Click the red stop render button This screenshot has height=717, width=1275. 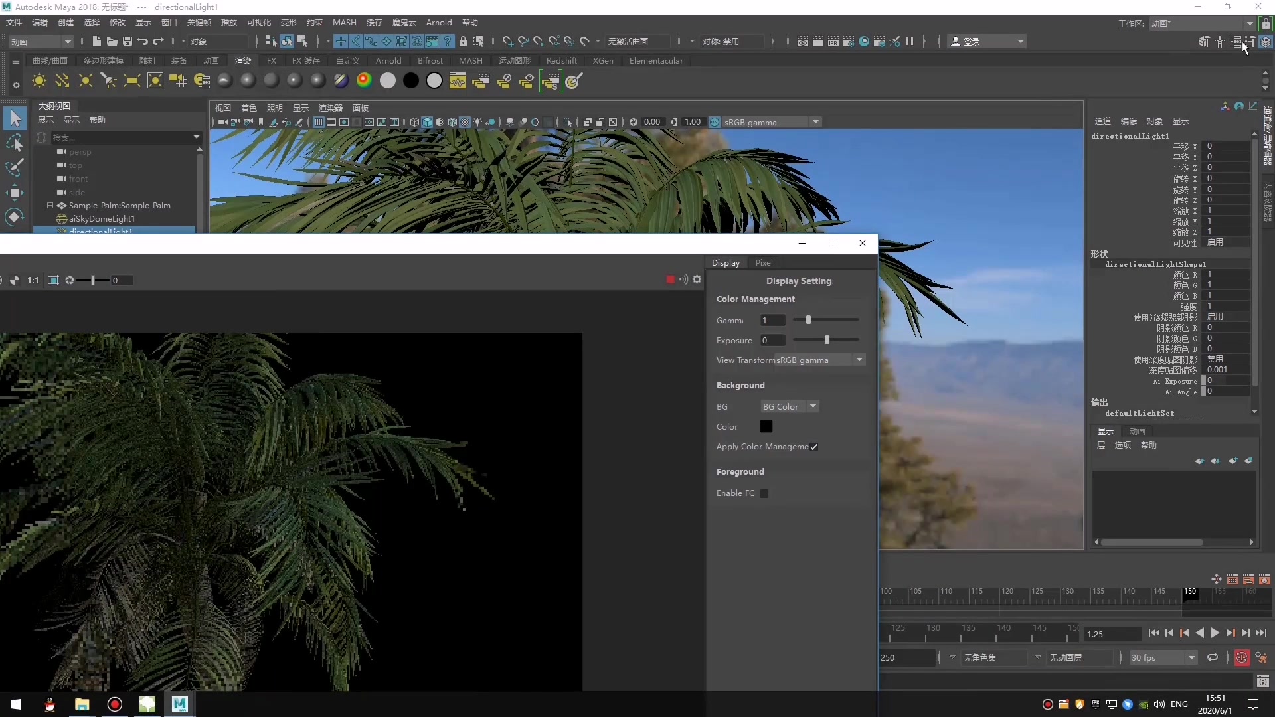670,279
